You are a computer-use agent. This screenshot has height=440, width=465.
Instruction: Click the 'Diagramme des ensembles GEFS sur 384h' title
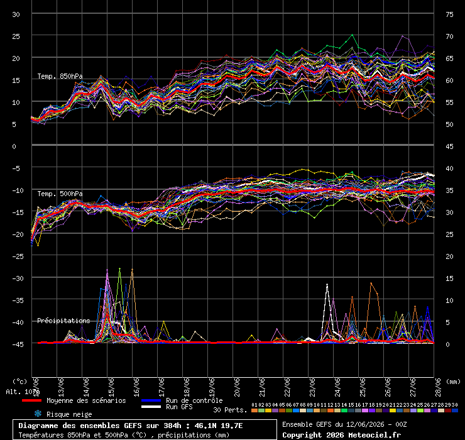pos(100,426)
